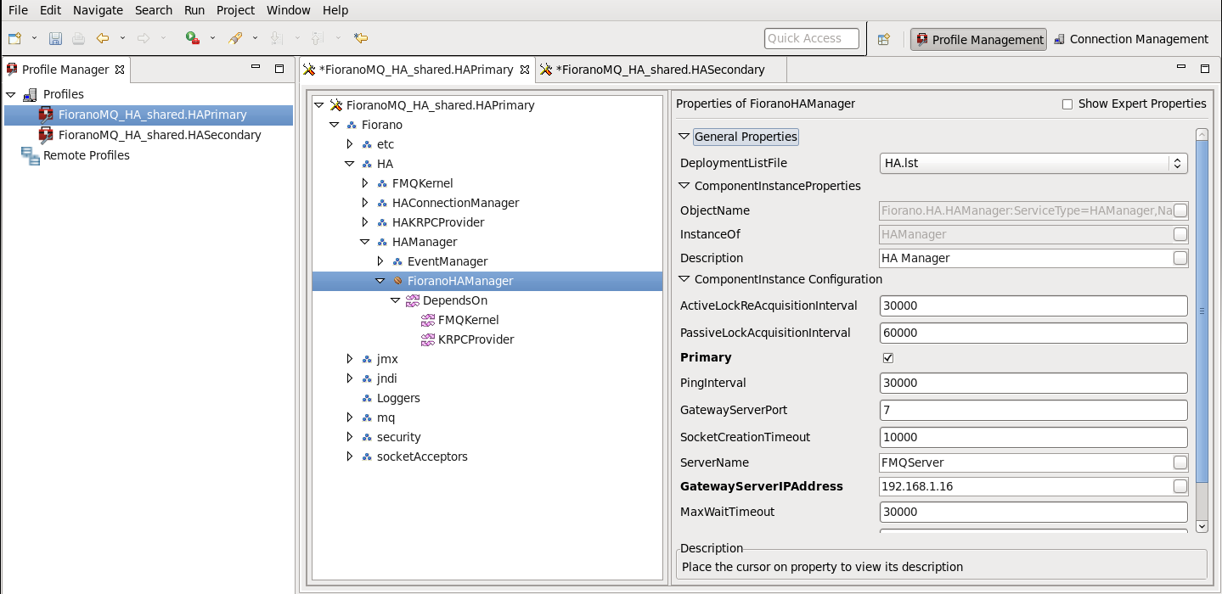Viewport: 1222px width, 594px height.
Task: Click the New wizard toolbar icon
Action: 15,38
